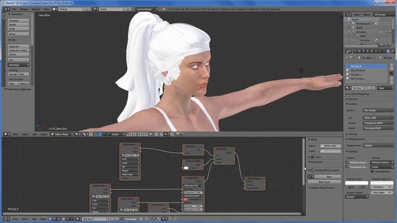Toggle the Transparent Shadows checkbox
397x223 pixels.
coord(347,167)
